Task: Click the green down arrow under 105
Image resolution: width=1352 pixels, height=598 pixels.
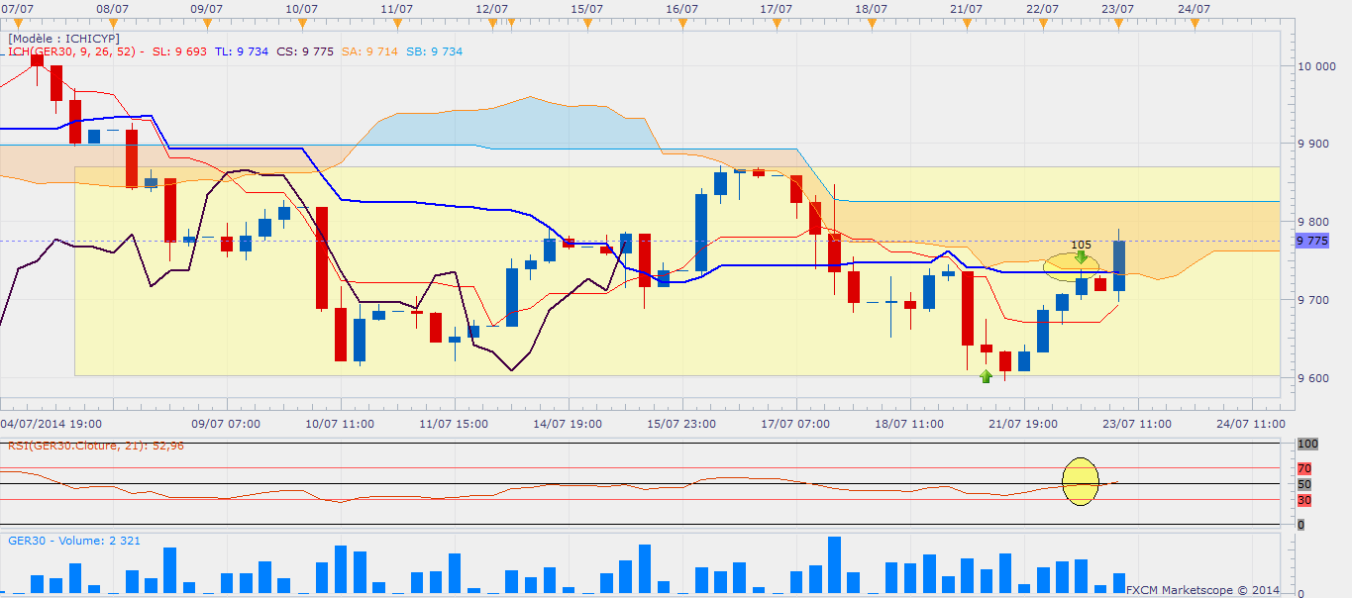Action: [1082, 257]
